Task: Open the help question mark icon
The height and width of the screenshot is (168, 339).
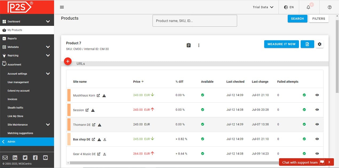Action: (x=330, y=7)
